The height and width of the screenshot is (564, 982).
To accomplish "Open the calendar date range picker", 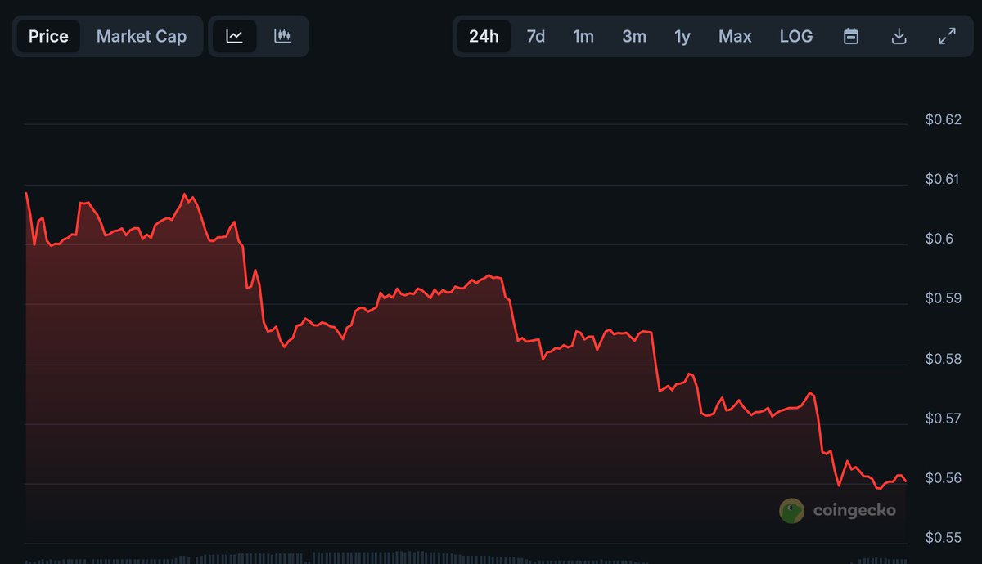I will point(851,36).
